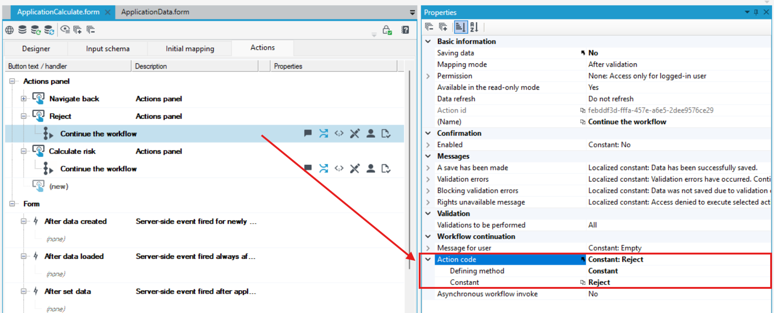
Task: Click the crossed pencil icon on the selected row
Action: pyautogui.click(x=355, y=133)
